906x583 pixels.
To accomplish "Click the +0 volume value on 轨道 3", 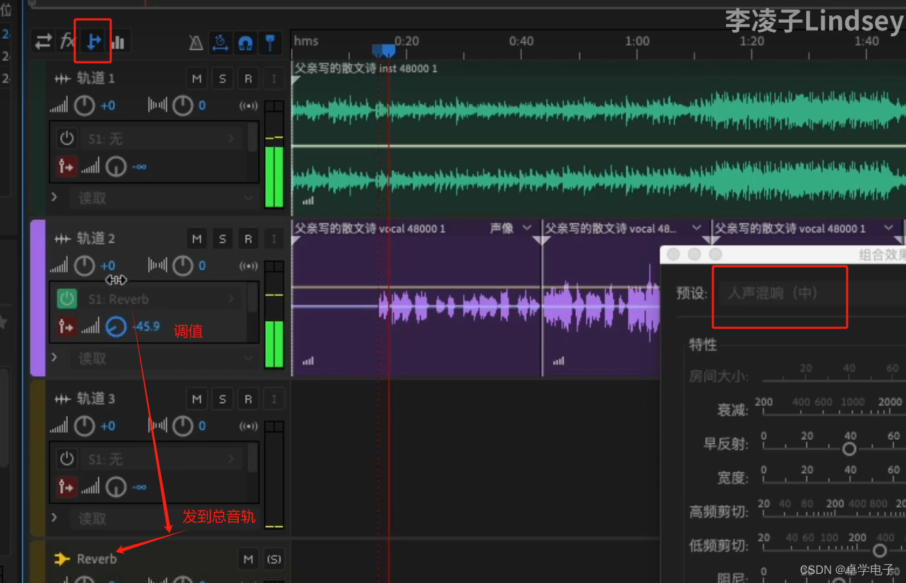I will click(x=108, y=426).
